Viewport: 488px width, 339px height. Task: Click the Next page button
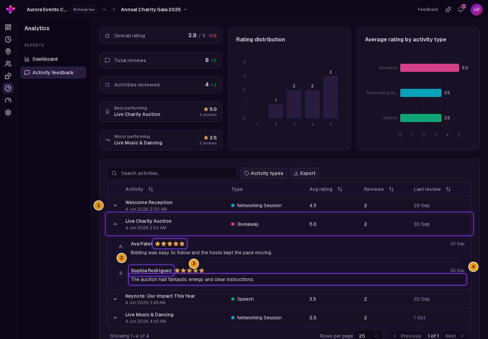[x=455, y=336]
